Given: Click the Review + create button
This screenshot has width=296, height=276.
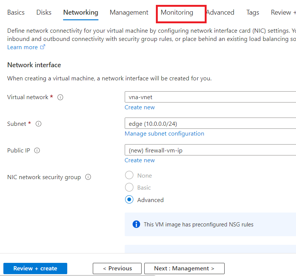Looking at the screenshot, I should [x=35, y=268].
